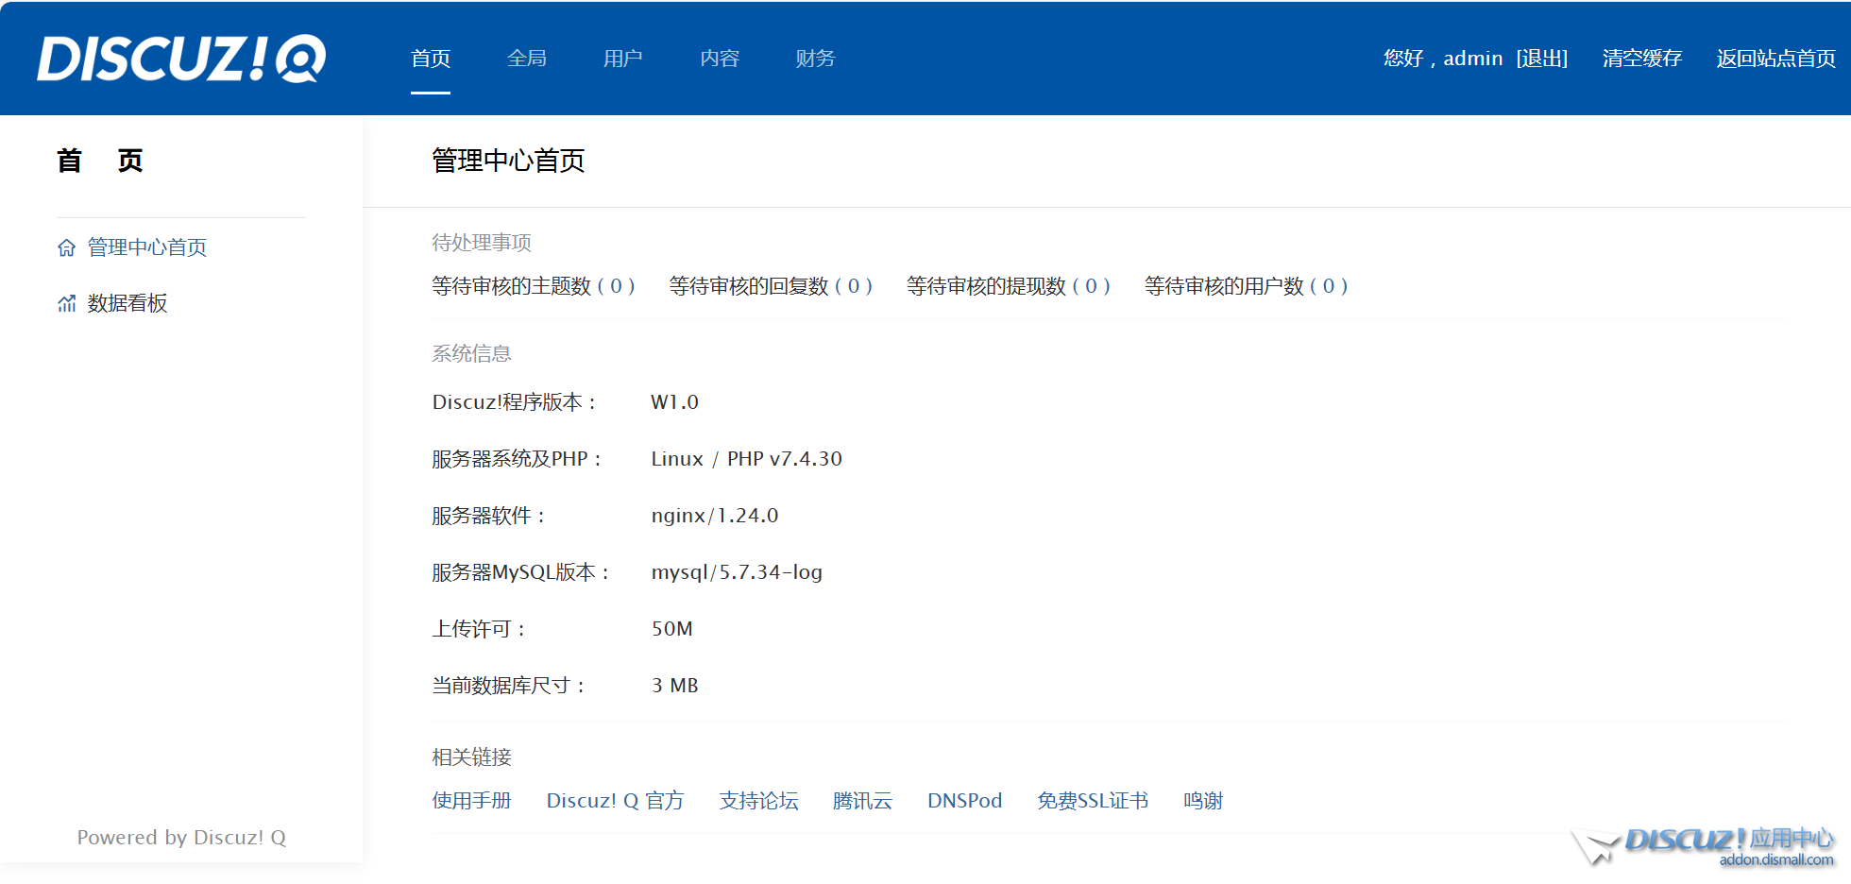Select the nginx/1.24.0 value
The image size is (1851, 884).
[x=715, y=516]
